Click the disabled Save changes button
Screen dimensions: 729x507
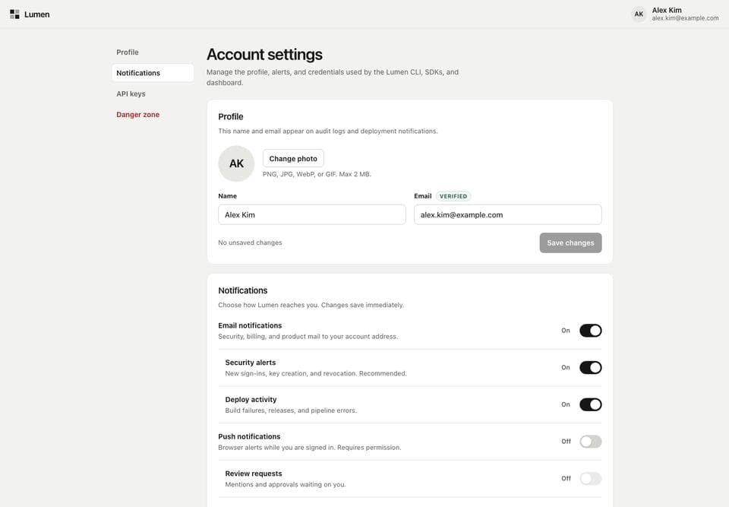[570, 243]
